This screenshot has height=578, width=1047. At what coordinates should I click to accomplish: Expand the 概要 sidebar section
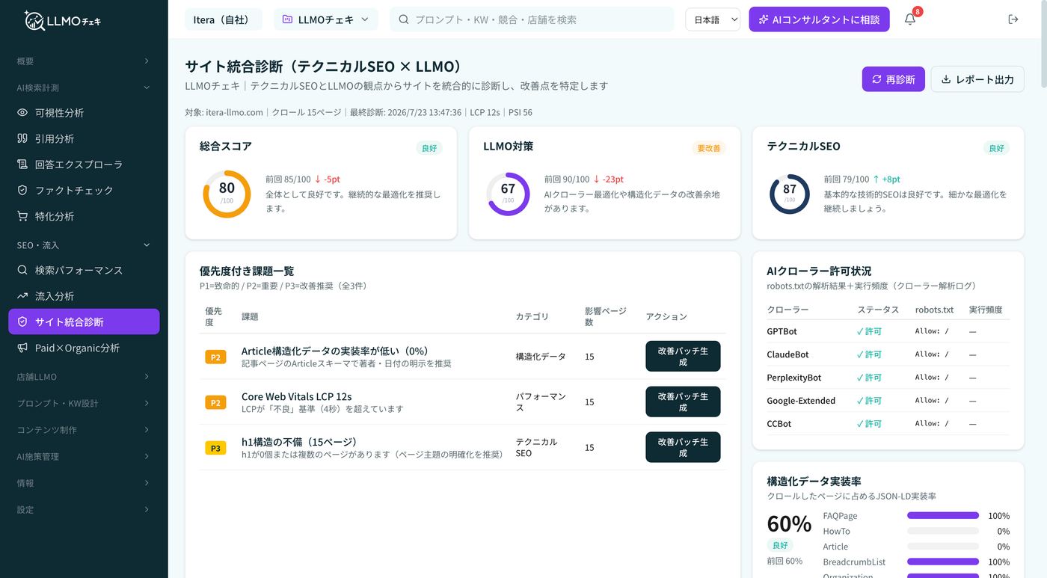tap(84, 61)
